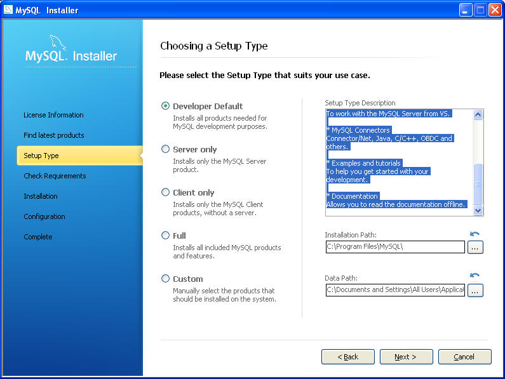Open the Configuration sidebar step
Image resolution: width=505 pixels, height=379 pixels.
44,216
